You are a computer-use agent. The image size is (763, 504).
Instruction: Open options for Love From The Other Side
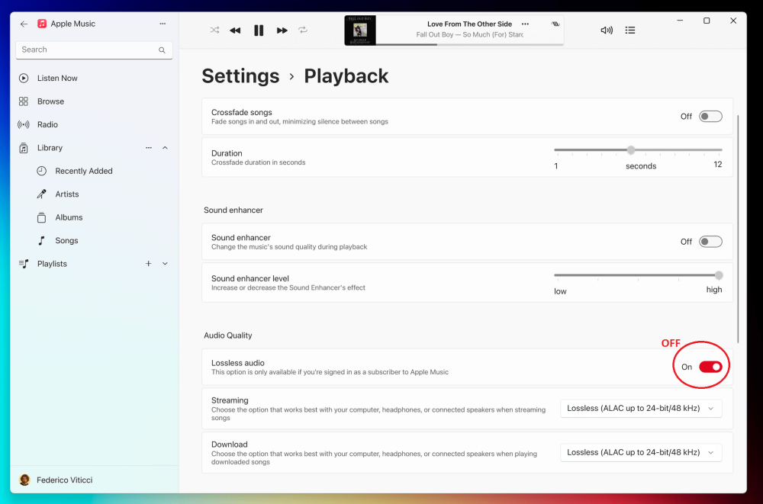(525, 24)
